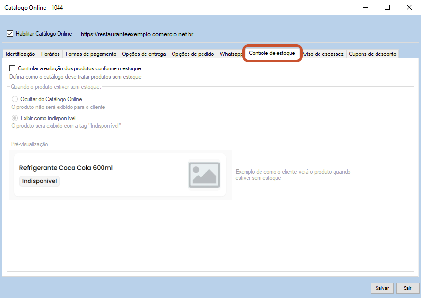The width and height of the screenshot is (421, 298).
Task: Click 'Defina como o catálogo deve tratar' description
Action: [75, 77]
